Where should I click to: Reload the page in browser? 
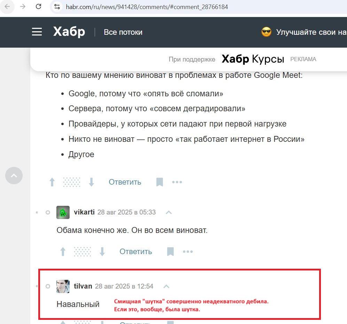(x=39, y=7)
